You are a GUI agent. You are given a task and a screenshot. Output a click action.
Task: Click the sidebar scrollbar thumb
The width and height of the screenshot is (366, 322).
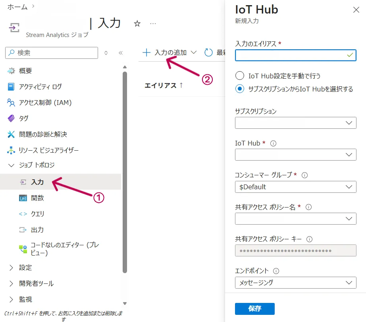point(125,172)
